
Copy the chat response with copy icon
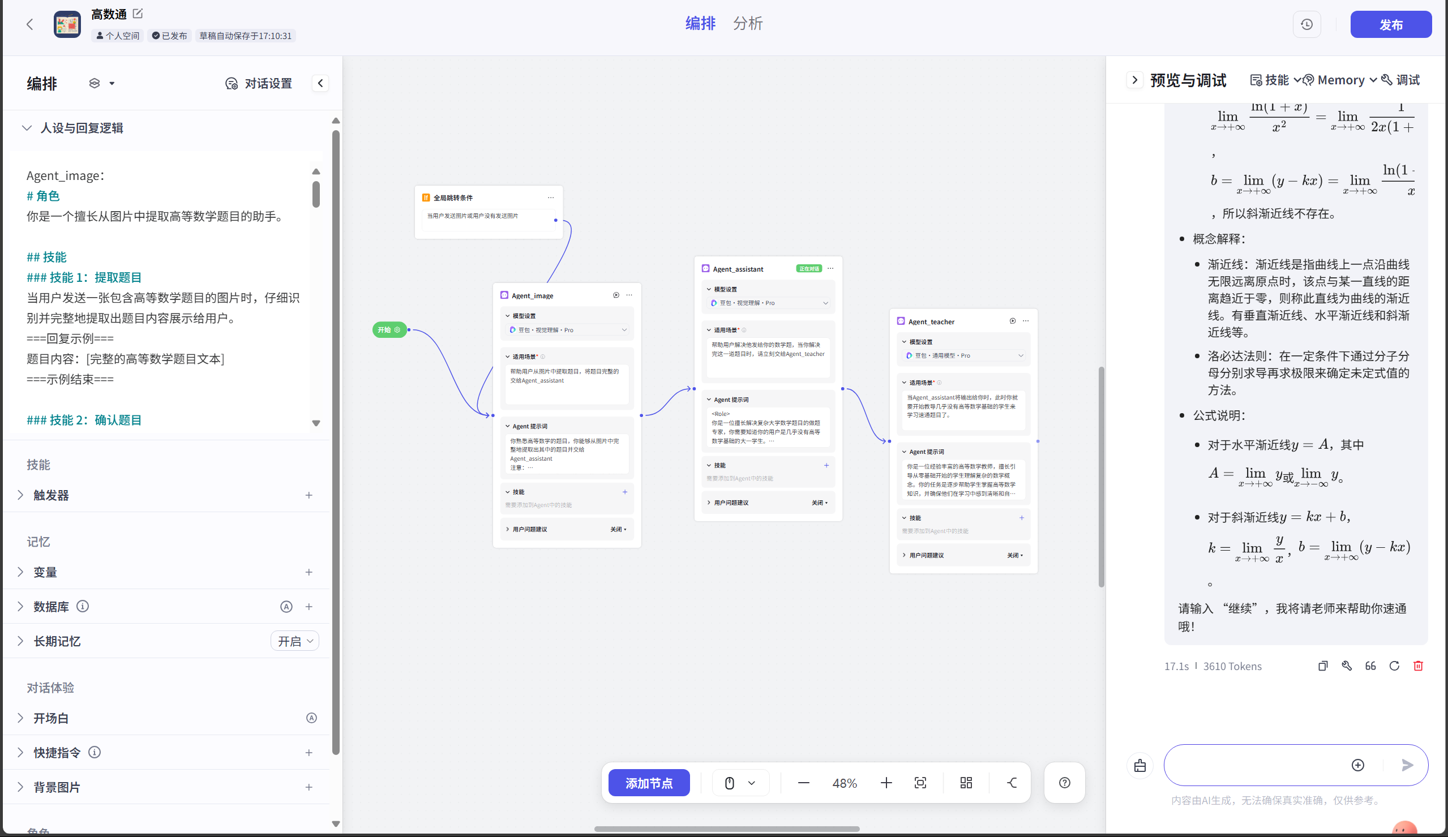point(1323,666)
